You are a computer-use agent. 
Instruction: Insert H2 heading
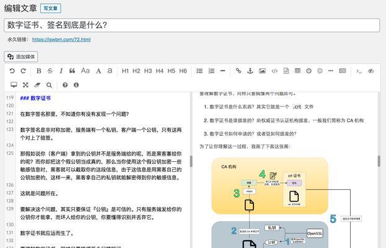(136, 71)
